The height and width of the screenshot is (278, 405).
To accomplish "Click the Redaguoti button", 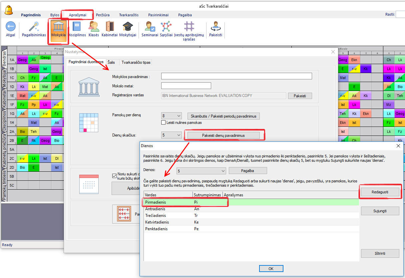I will 380,192.
